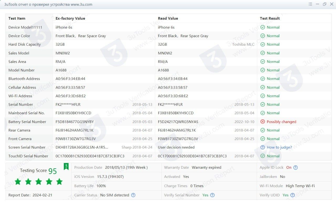The width and height of the screenshot is (336, 203).
Task: Select Charge Times 0 Times value
Action: pos(197,186)
